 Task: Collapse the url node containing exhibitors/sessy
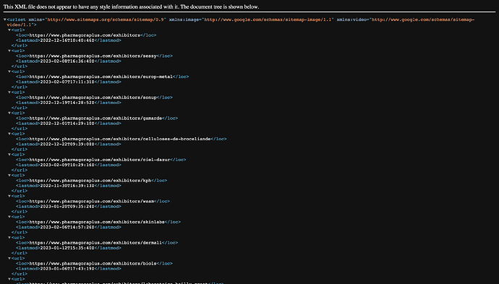[9, 51]
